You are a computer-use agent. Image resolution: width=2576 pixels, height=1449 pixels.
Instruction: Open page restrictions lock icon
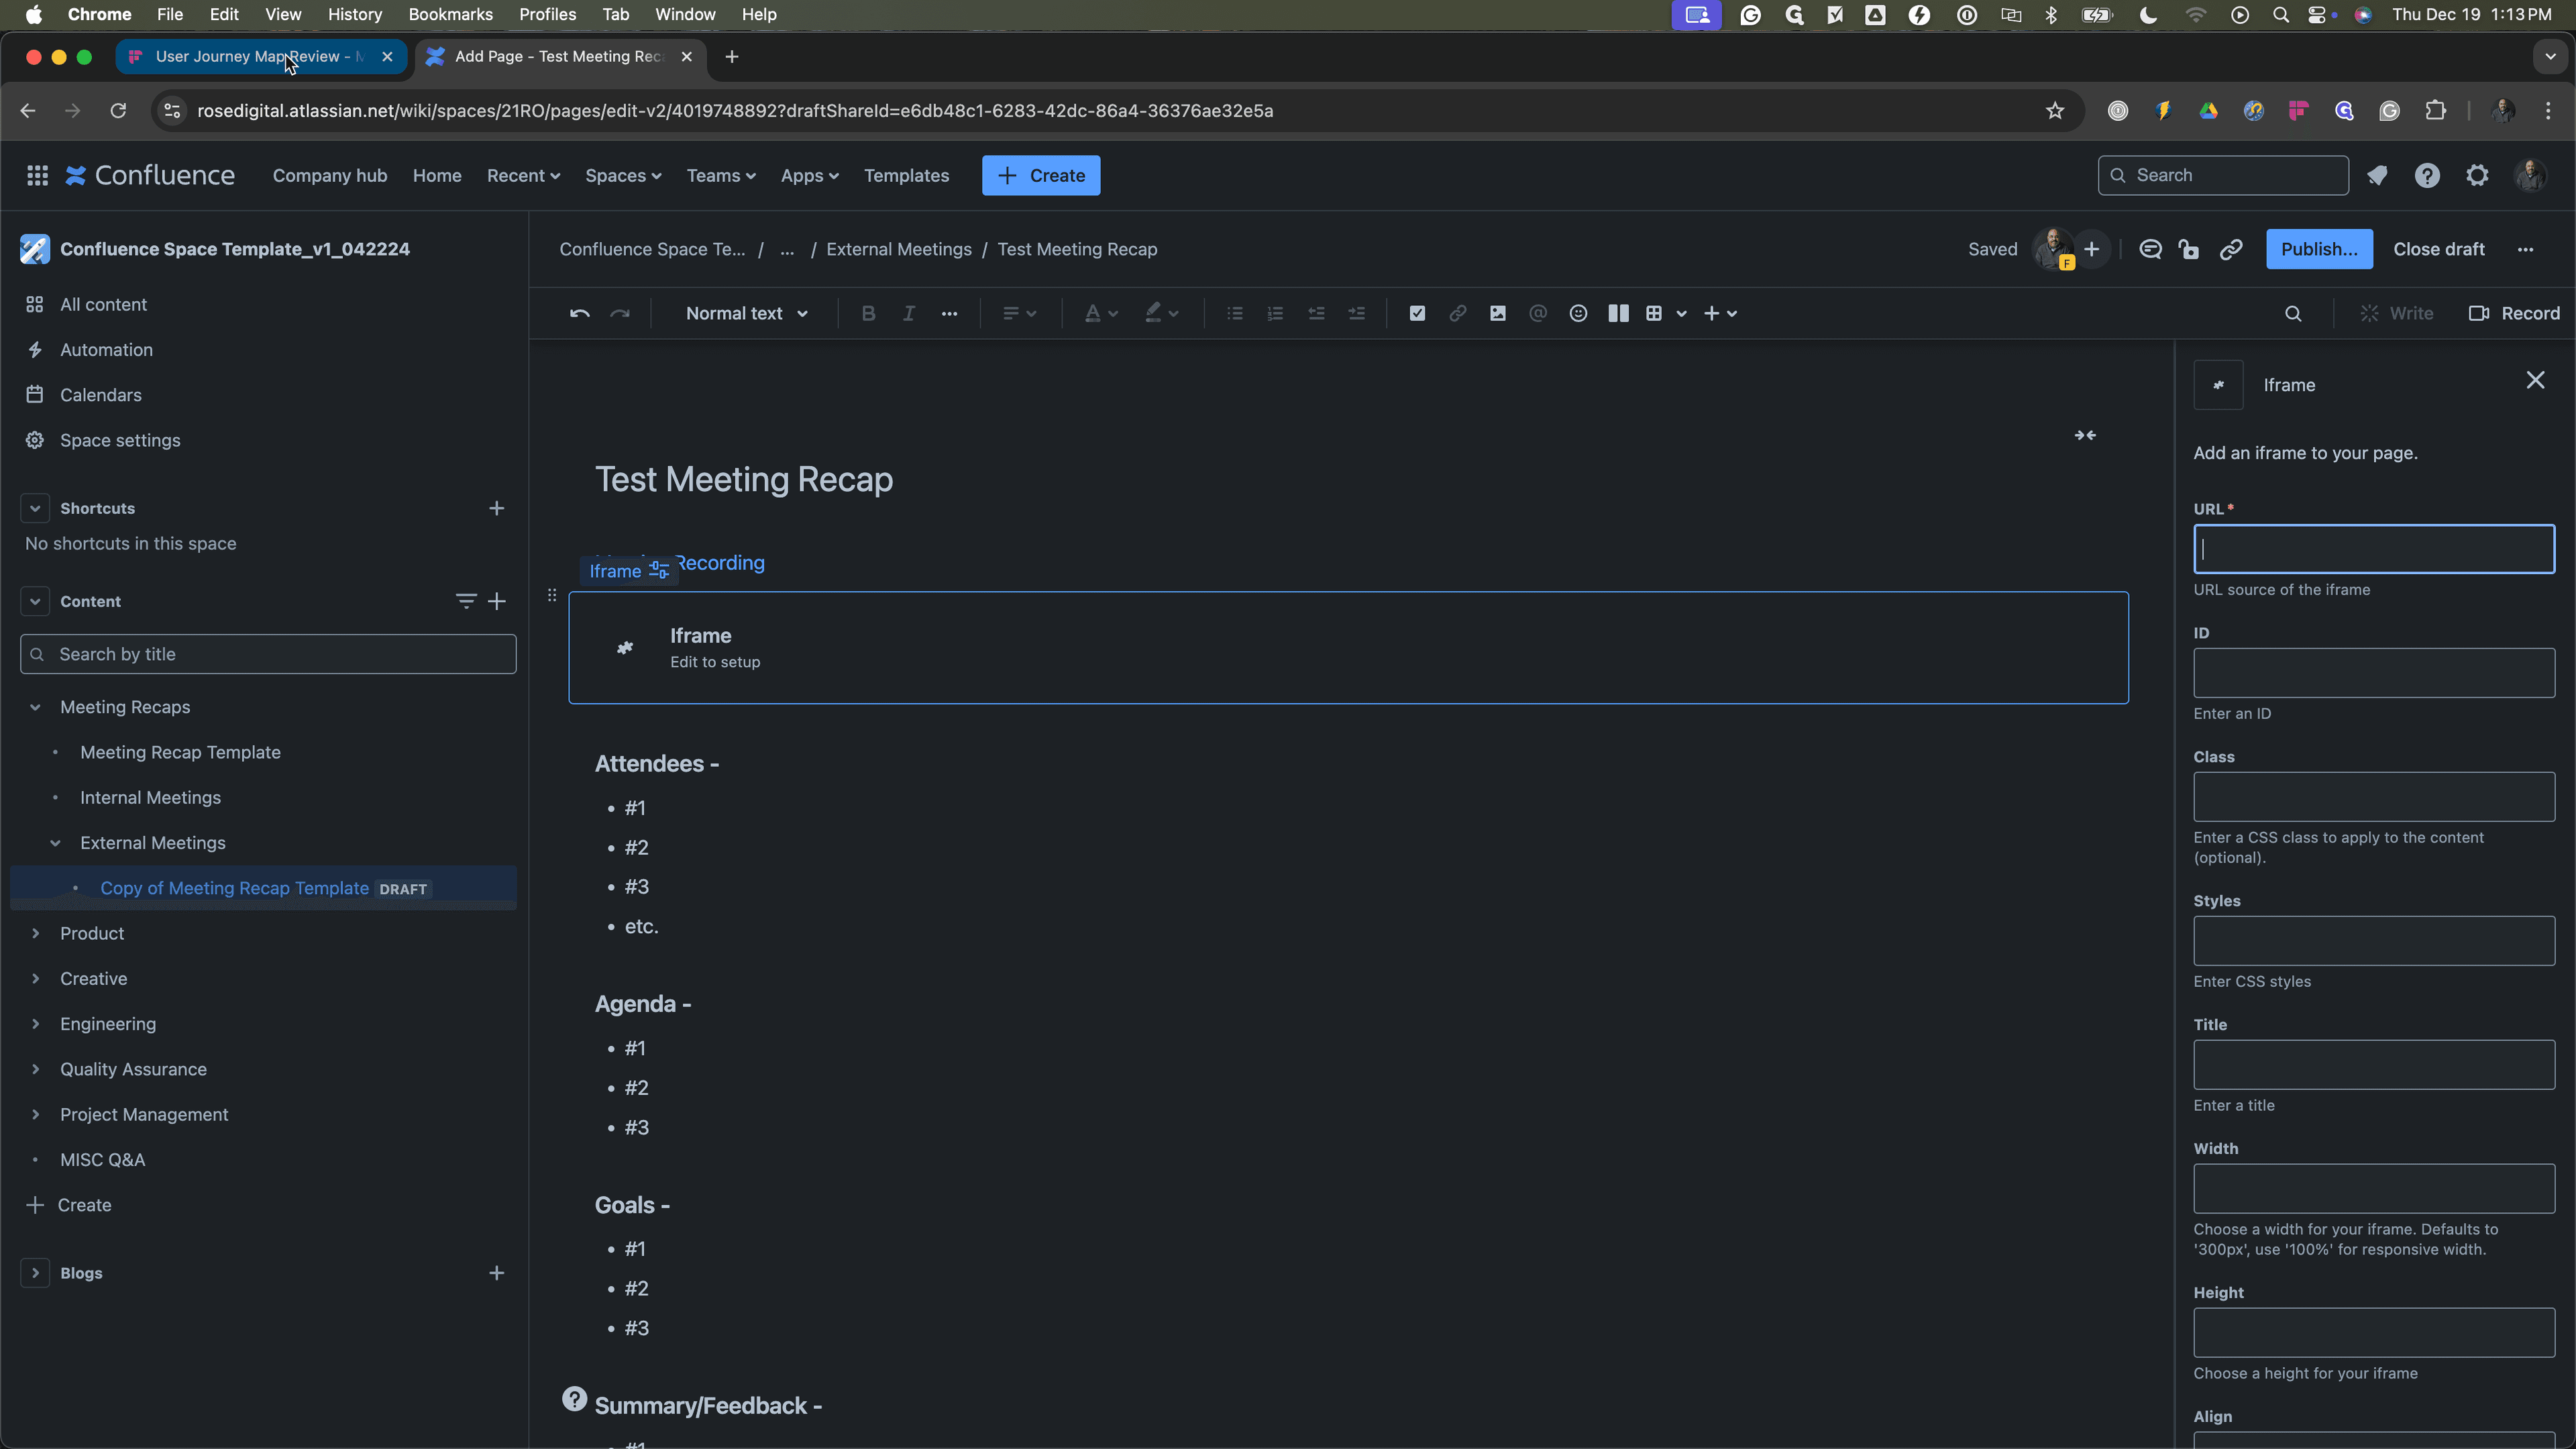point(2189,249)
